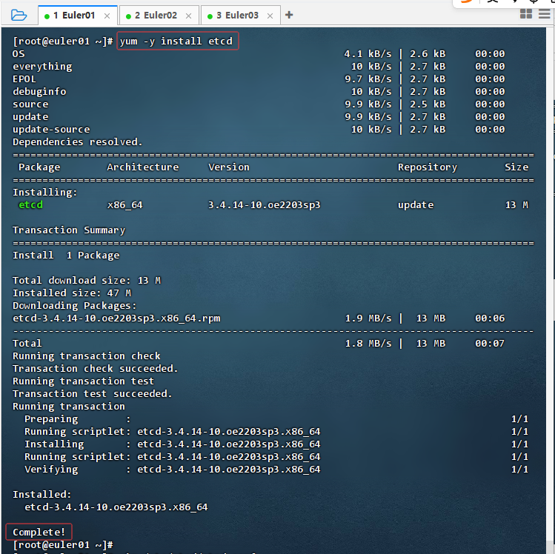Click 'Installed size: 47 M' line
555x554 pixels.
click(72, 293)
